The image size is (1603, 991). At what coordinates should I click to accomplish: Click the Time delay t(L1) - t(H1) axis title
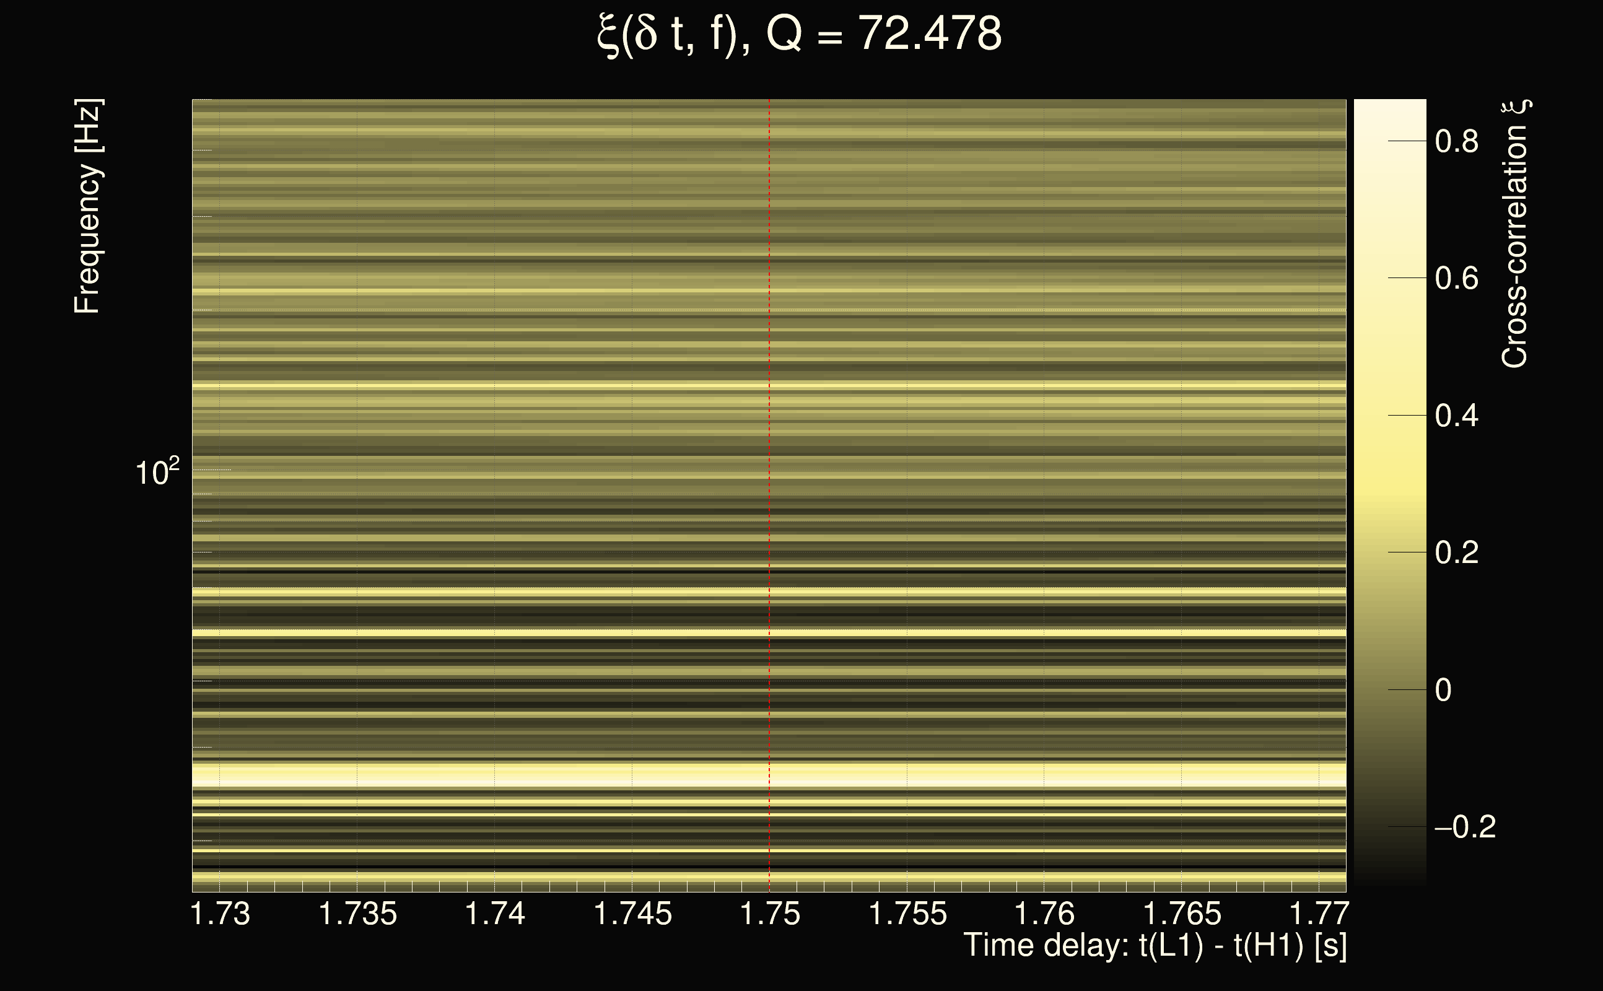[x=1155, y=946]
